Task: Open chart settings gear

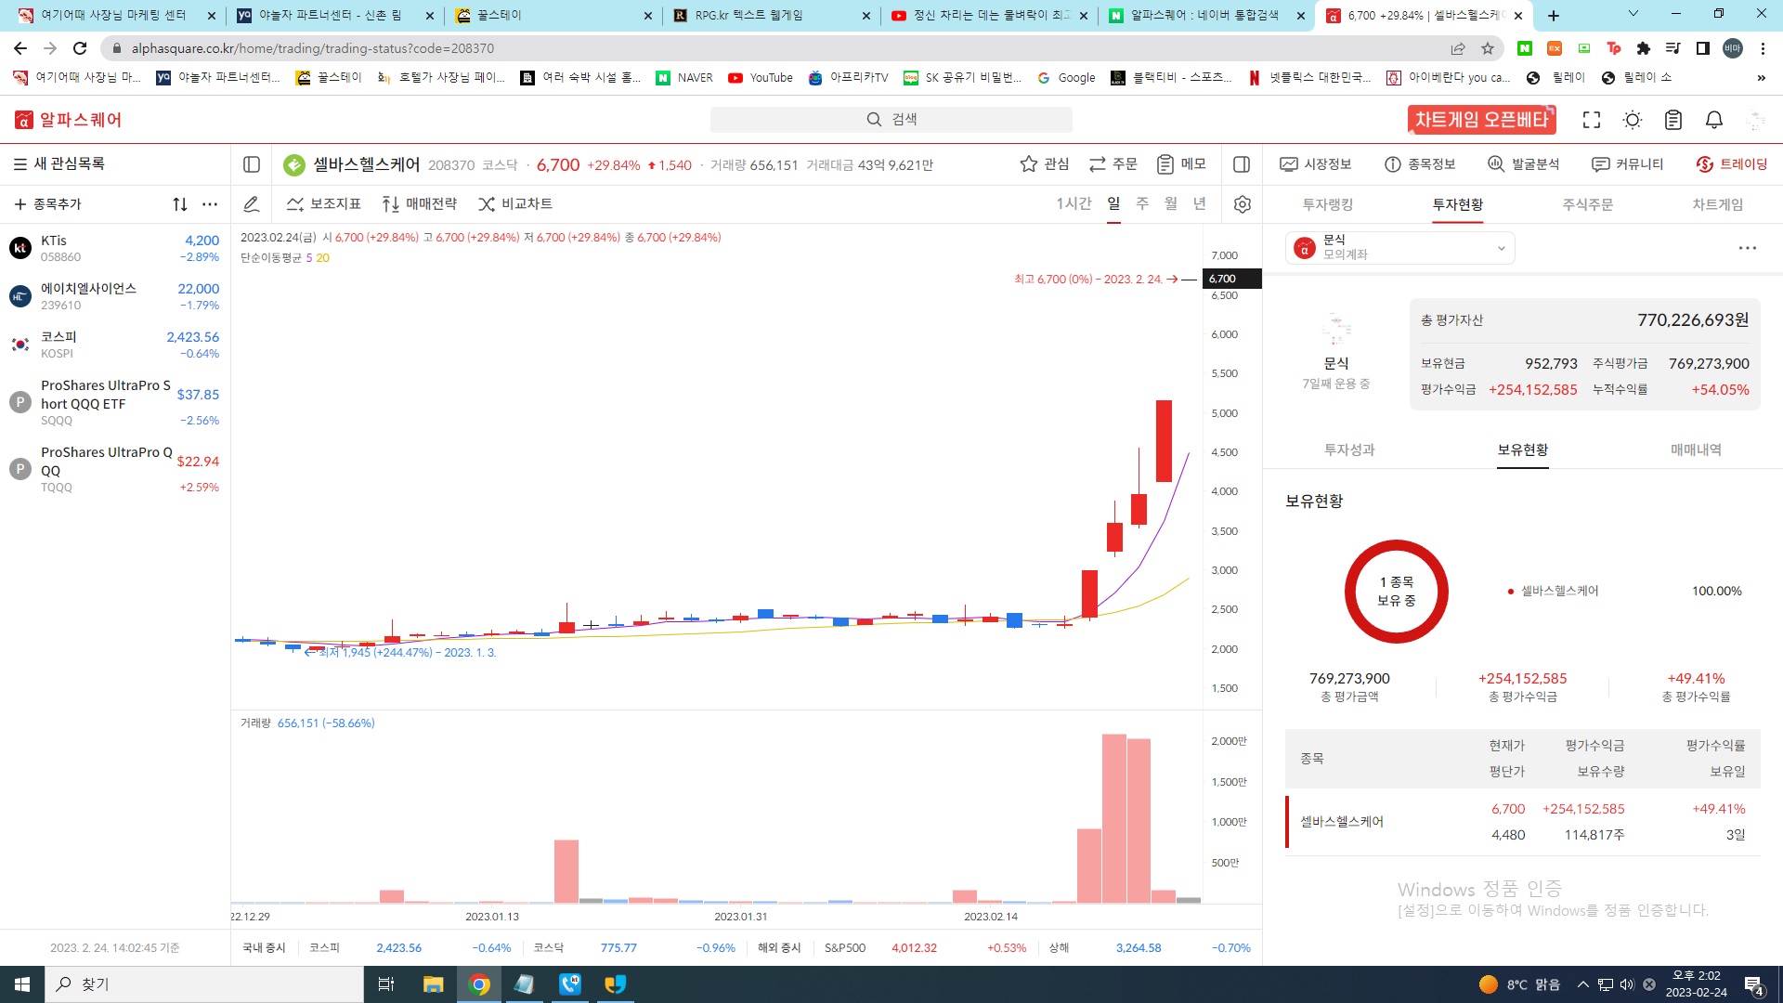Action: (1243, 204)
